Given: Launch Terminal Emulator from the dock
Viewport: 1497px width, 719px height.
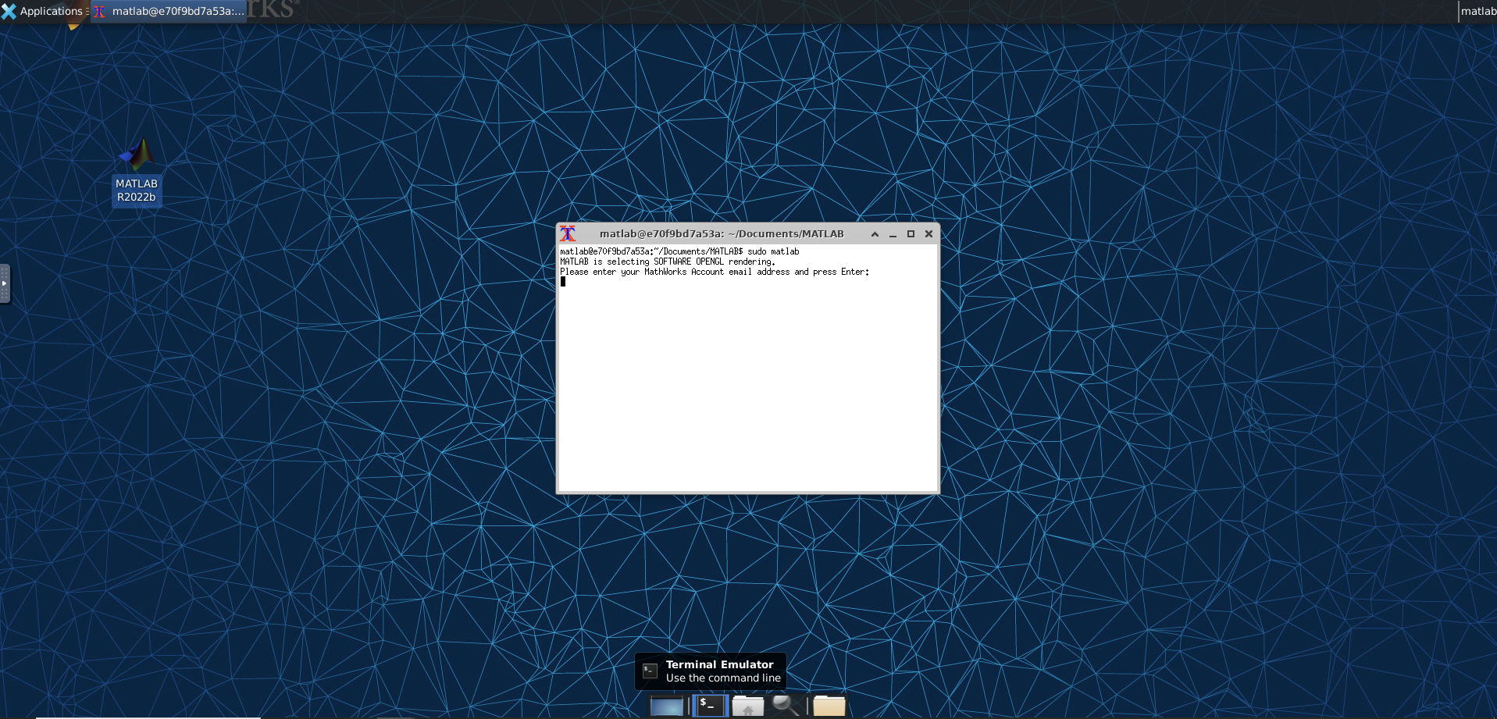Looking at the screenshot, I should (710, 706).
